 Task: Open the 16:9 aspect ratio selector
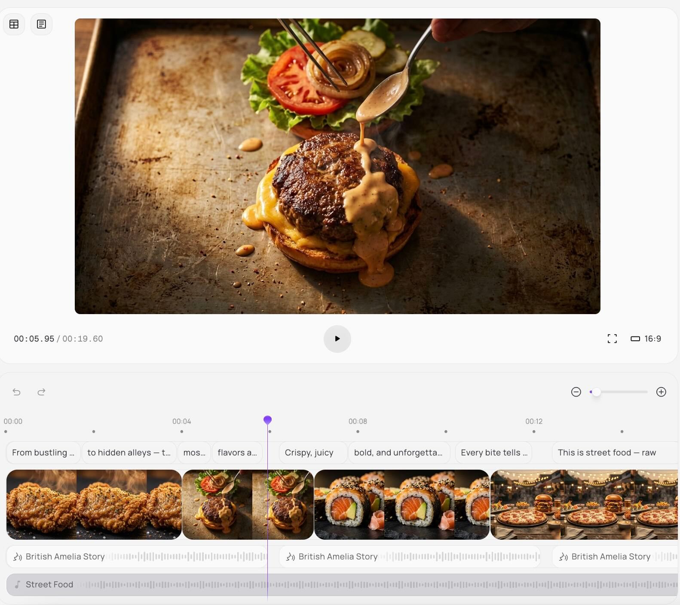646,339
